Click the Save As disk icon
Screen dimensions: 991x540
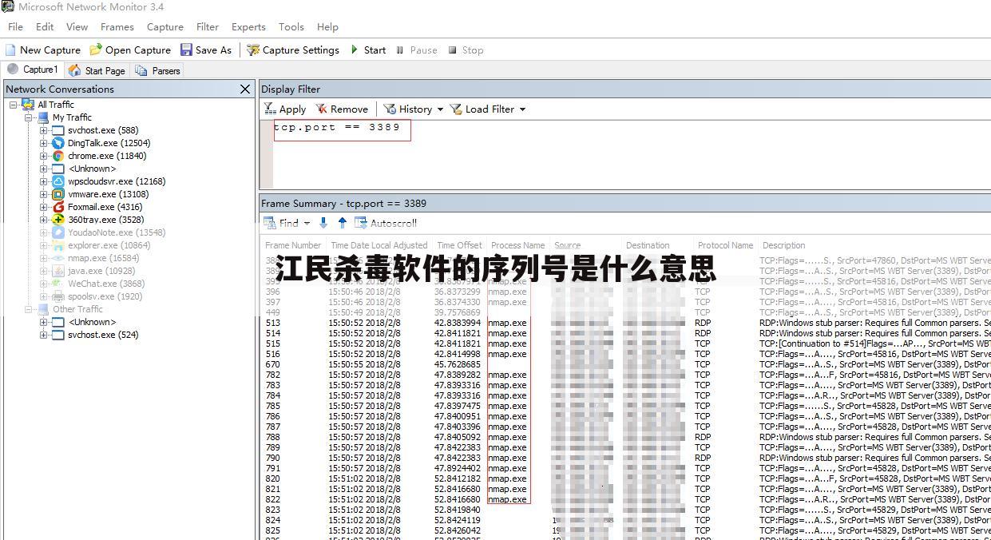point(186,50)
